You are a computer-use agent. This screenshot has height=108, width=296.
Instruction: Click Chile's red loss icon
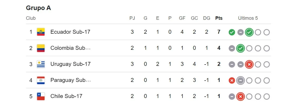coord(240,97)
